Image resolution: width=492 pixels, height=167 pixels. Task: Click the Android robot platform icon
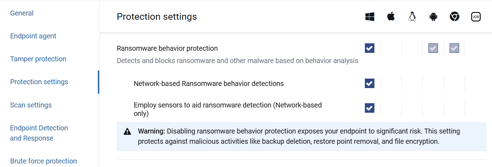pos(433,17)
